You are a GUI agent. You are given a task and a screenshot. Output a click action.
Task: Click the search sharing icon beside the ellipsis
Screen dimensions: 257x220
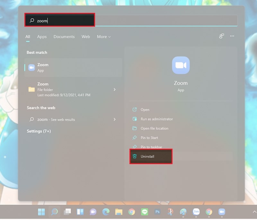click(221, 36)
